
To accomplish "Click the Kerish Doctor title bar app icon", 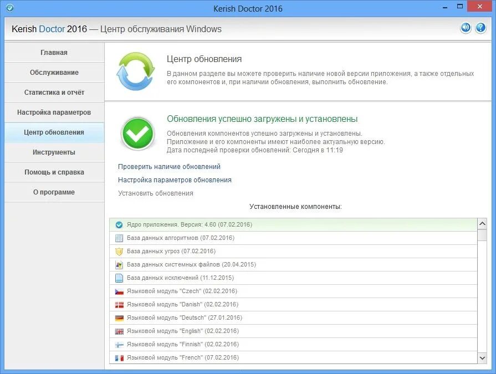I will click(10, 8).
